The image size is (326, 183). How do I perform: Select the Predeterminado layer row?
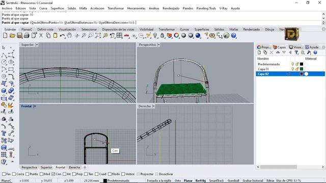[290, 64]
